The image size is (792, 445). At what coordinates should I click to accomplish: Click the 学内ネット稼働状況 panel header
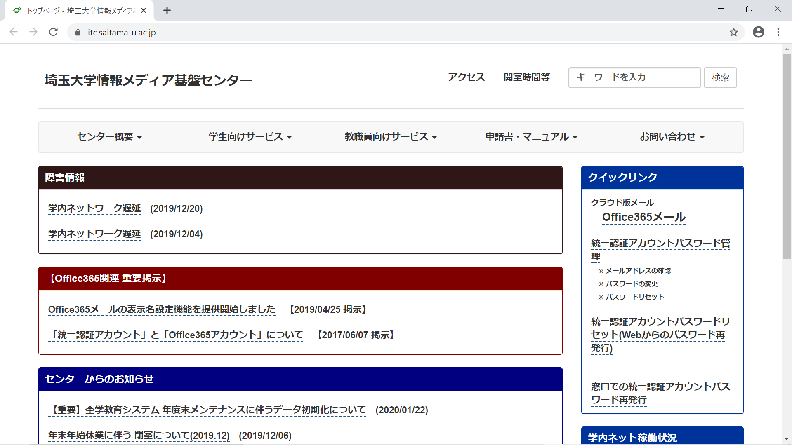click(662, 436)
